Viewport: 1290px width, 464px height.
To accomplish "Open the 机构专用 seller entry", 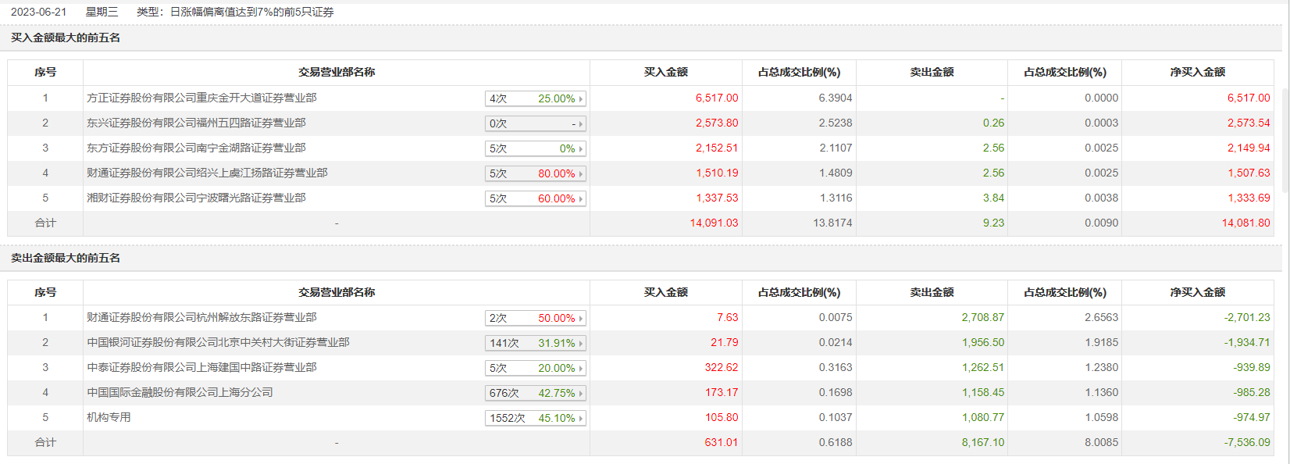I will [x=109, y=417].
